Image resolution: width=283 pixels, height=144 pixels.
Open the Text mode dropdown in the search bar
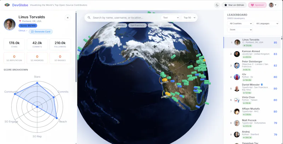pyautogui.click(x=171, y=18)
